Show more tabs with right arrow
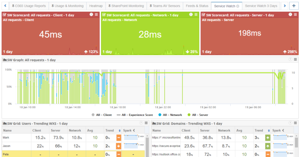 (285, 6)
